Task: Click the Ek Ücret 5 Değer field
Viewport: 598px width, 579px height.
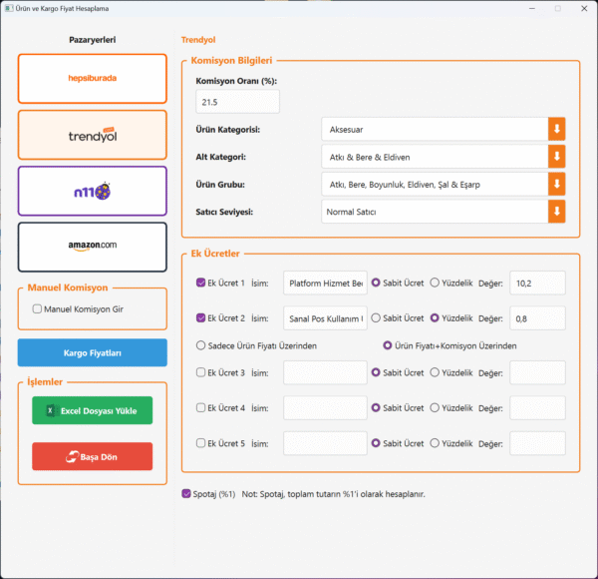Action: (538, 443)
